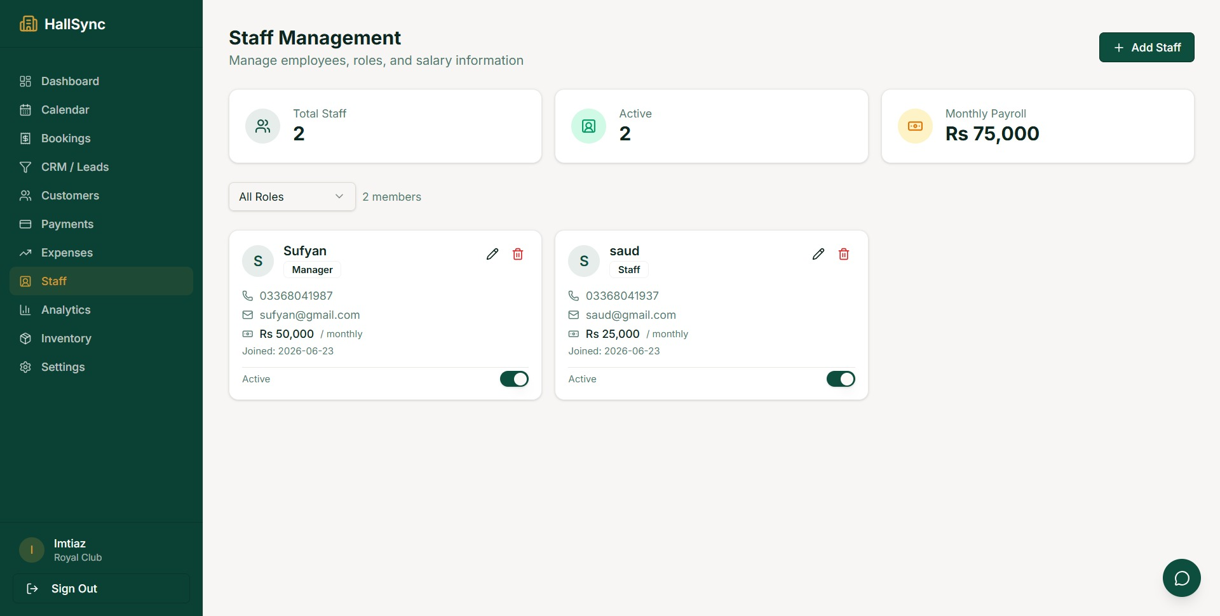
Task: Go to Expenses section
Action: [x=101, y=253]
